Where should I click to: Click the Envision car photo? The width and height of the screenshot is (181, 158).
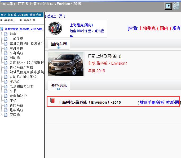66,64
